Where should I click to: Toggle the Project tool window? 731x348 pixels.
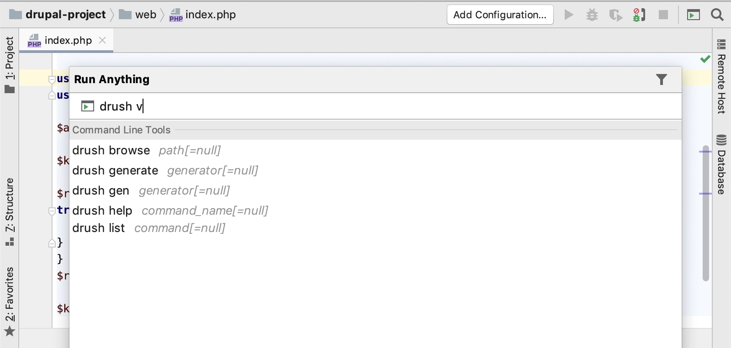point(10,64)
